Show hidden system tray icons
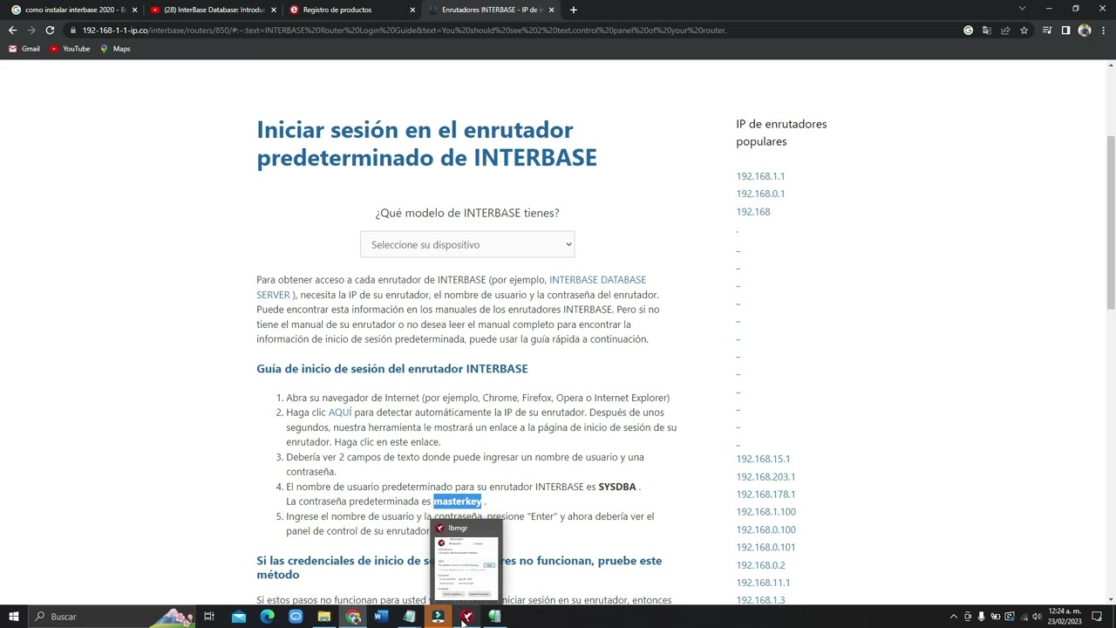This screenshot has width=1116, height=628. [953, 617]
